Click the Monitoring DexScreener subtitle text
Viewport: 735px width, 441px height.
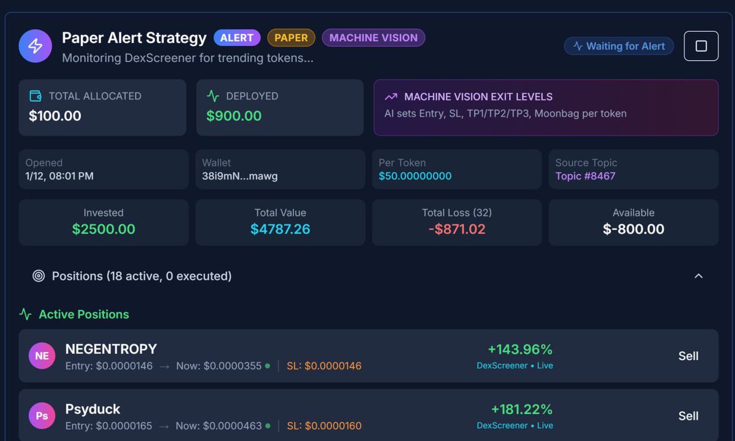pyautogui.click(x=188, y=58)
